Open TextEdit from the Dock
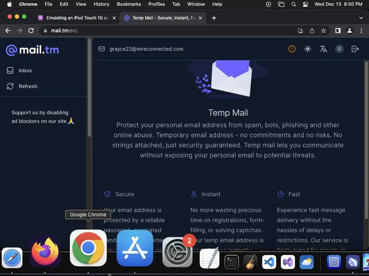 209,258
